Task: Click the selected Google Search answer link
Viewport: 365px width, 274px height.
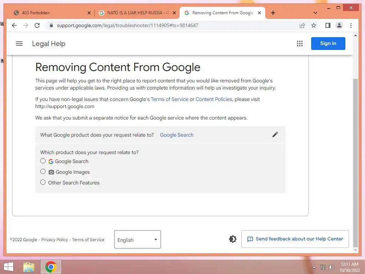Action: (177, 135)
